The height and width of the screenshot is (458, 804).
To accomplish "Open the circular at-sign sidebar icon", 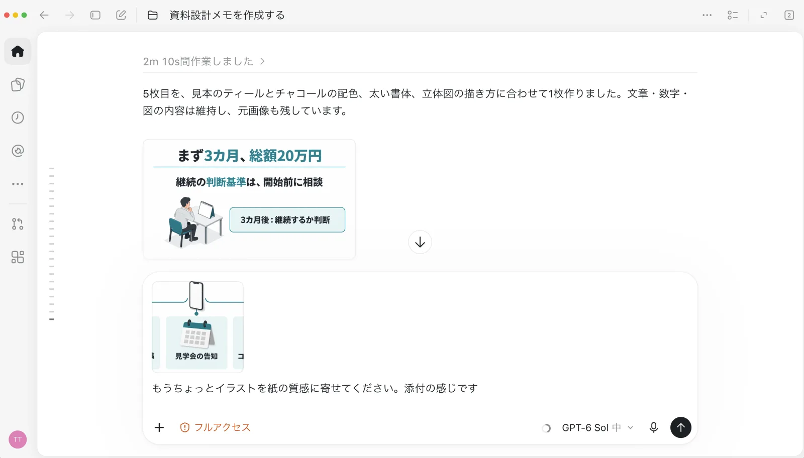I will (18, 151).
